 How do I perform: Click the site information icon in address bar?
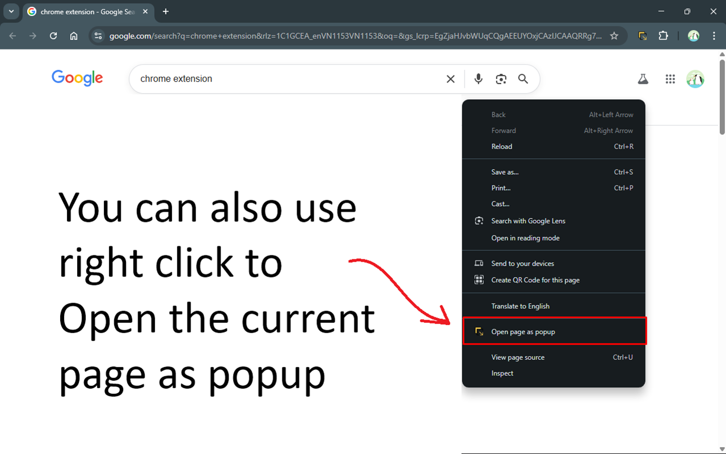pos(98,36)
